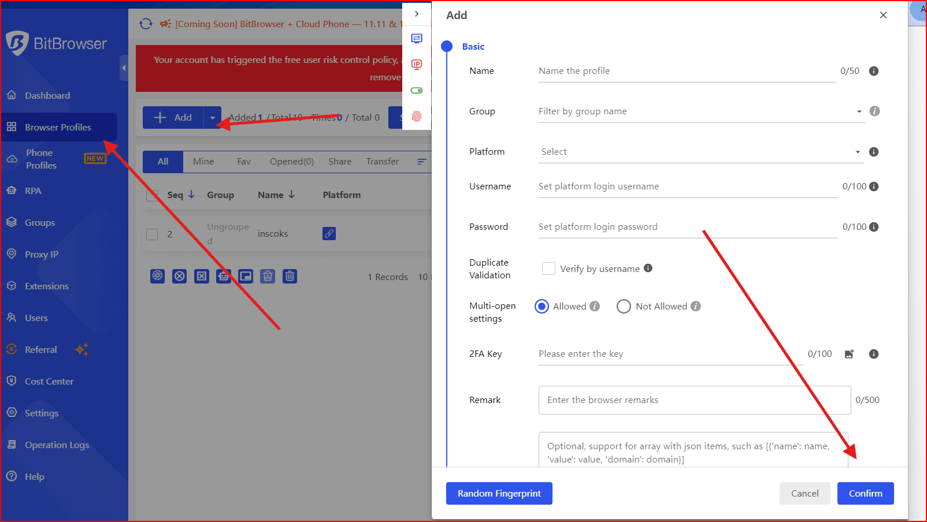Click the info icon next to Platform dropdown
Screen dimensions: 927x522
click(x=874, y=152)
